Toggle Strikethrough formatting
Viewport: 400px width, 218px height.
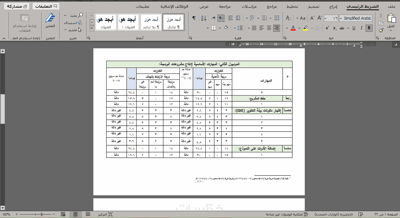(x=342, y=28)
